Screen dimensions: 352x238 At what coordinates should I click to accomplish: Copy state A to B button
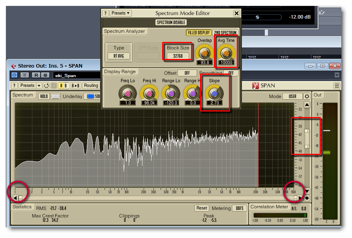pos(75,85)
